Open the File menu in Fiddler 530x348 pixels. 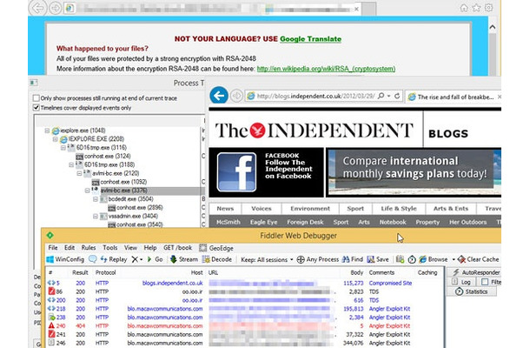pyautogui.click(x=53, y=248)
